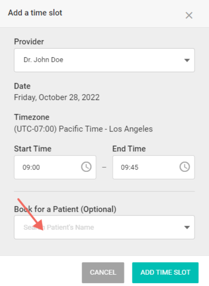Click the Provider field label

point(29,42)
